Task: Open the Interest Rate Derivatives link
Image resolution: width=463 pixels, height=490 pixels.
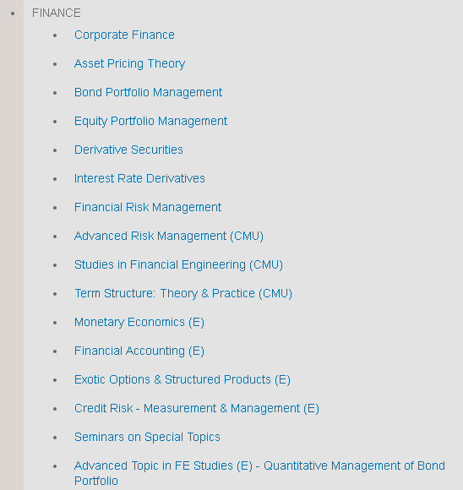Action: pos(139,178)
